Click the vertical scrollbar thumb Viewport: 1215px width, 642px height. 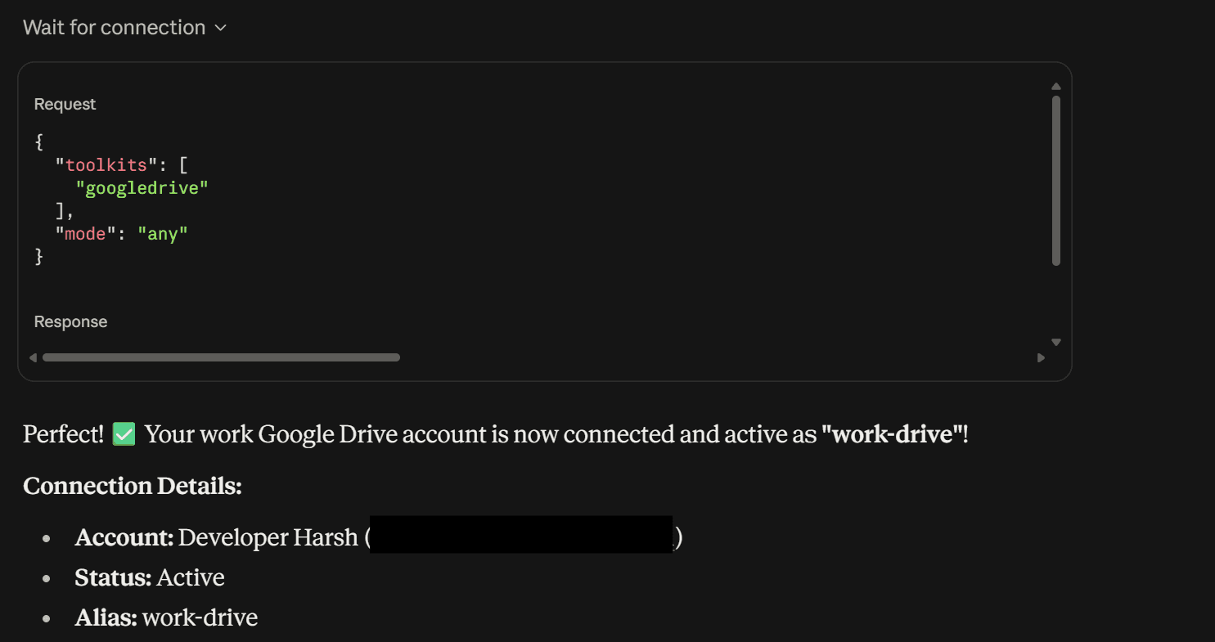(1056, 181)
